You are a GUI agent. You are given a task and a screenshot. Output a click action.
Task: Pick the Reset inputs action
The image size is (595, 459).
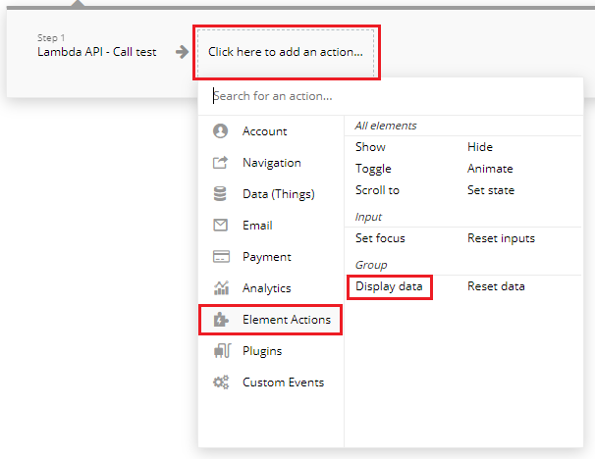[x=501, y=238]
